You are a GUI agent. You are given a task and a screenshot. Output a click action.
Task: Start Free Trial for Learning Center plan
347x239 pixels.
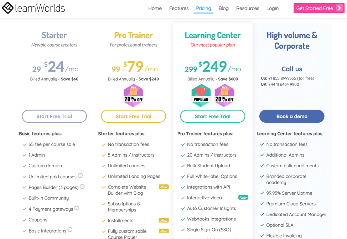coord(213,116)
